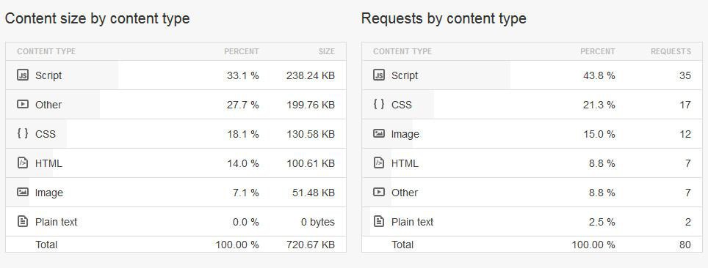The image size is (708, 268).
Task: Click the Requests by content type heading
Action: (x=444, y=18)
